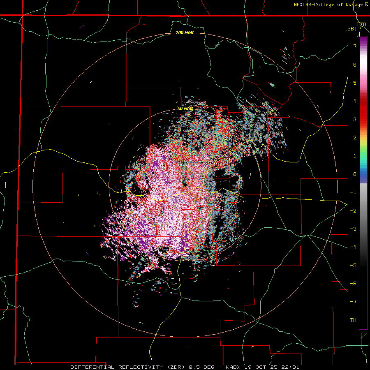Screen dimensions: 370x370
Task: Click the -7 dB legend value
Action: point(353,302)
